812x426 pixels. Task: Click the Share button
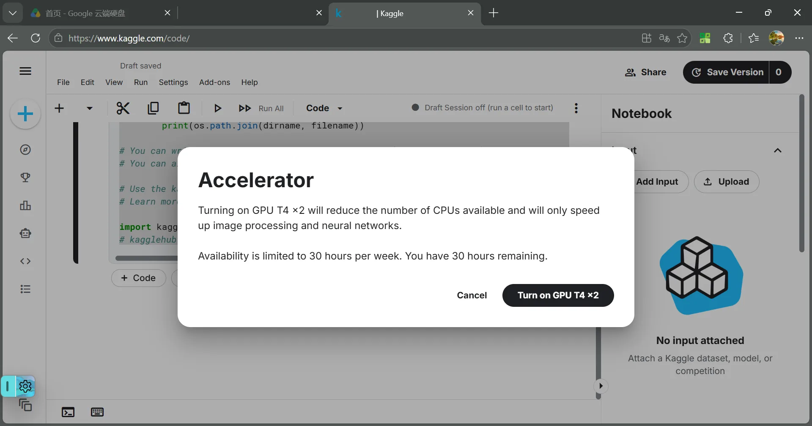tap(646, 72)
